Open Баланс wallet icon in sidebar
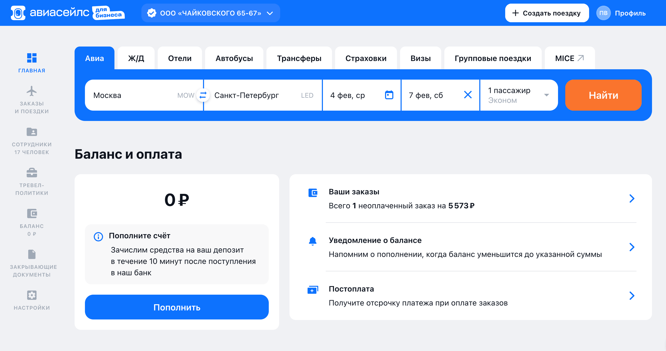 32,213
